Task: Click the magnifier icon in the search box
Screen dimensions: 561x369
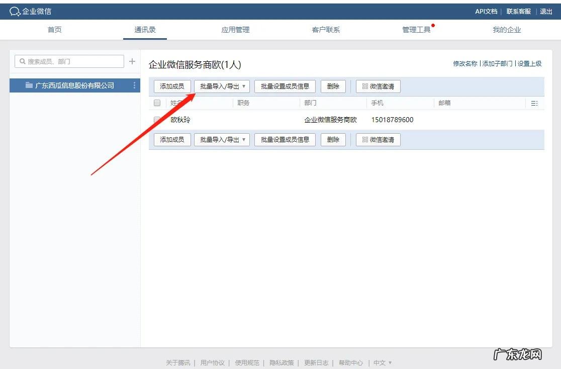Action: (23, 61)
